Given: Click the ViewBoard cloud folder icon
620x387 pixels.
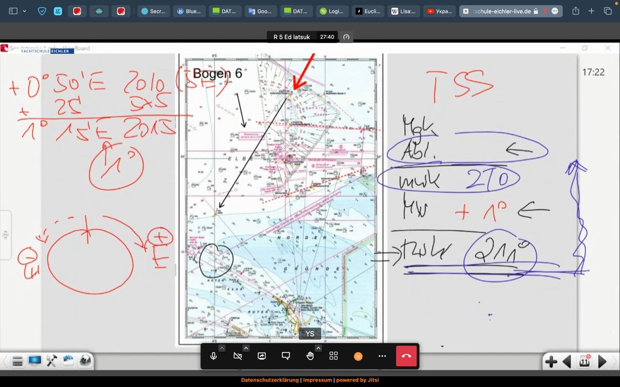Looking at the screenshot, I should tap(68, 360).
